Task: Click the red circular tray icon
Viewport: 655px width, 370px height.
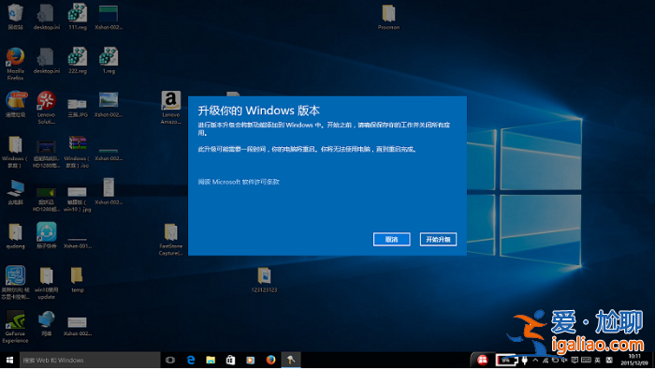Action: 482,360
